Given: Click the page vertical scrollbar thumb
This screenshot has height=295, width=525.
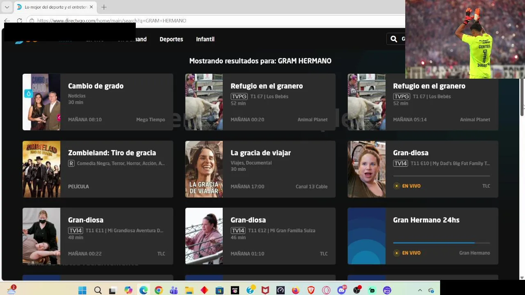Looking at the screenshot, I should (x=522, y=97).
